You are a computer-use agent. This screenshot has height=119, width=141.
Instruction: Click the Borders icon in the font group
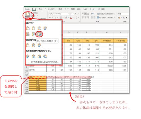click(x=61, y=18)
